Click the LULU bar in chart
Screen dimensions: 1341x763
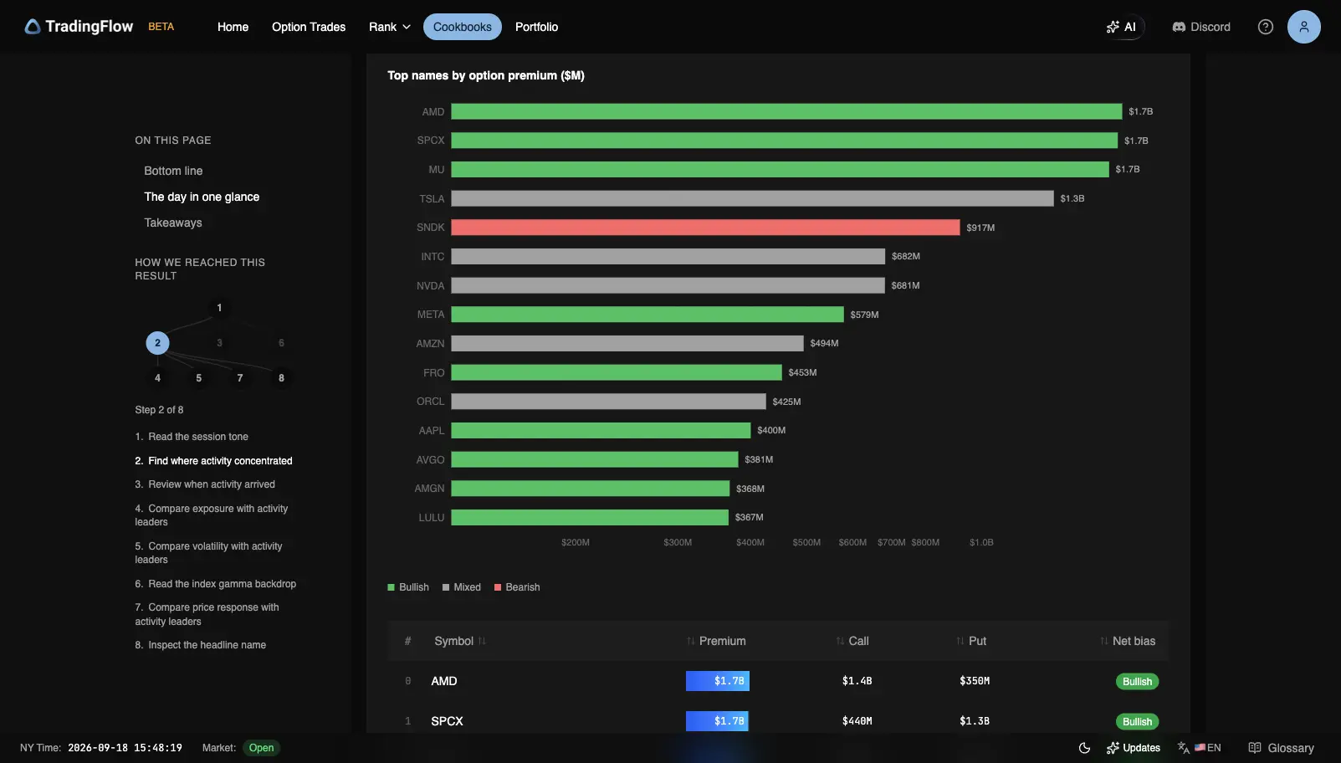pyautogui.click(x=590, y=517)
